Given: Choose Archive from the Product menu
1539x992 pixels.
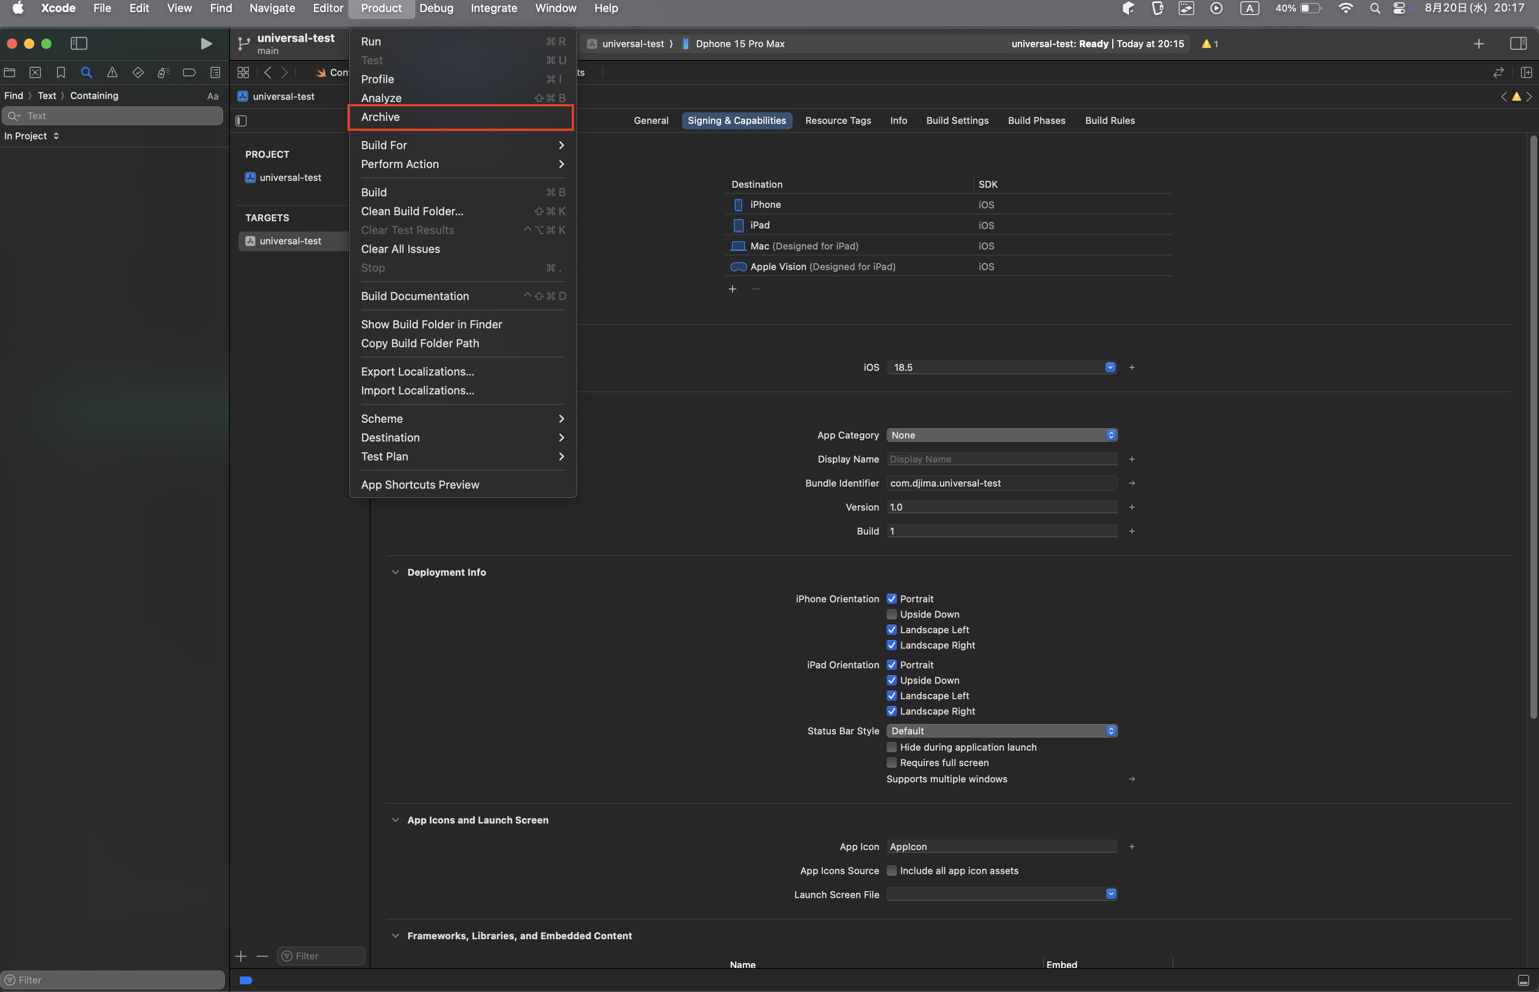Looking at the screenshot, I should 461,117.
